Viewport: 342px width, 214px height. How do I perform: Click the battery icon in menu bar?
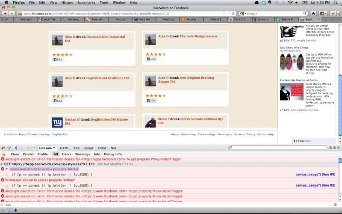305,3
